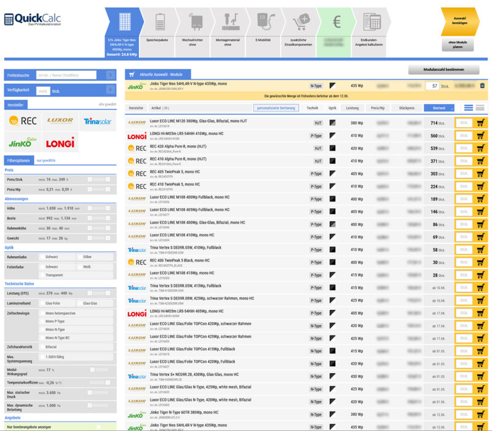The height and width of the screenshot is (431, 492).
Task: Check Rahmenfarbe Schwarz
Action: pyautogui.click(x=42, y=257)
